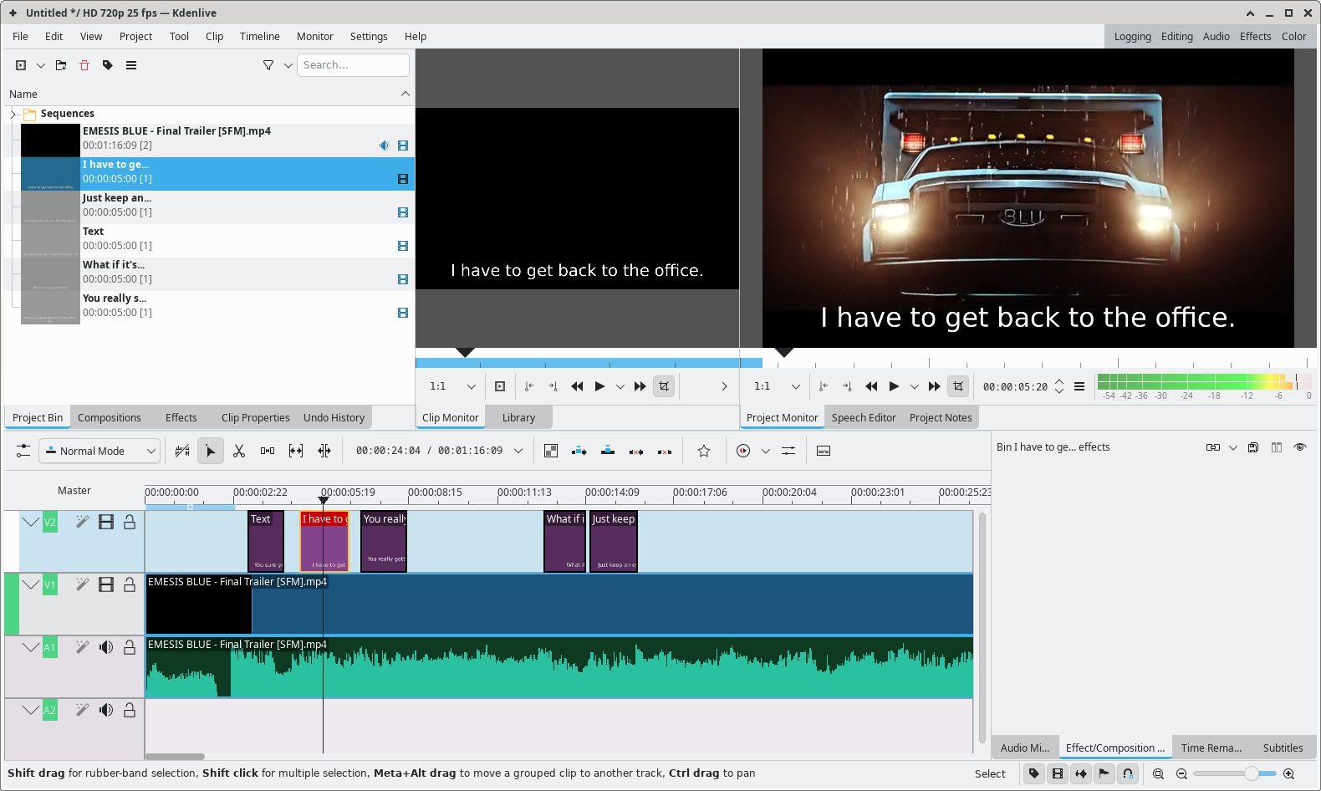Mute the A2 audio track

click(106, 710)
